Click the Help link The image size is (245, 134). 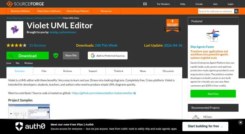click(183, 4)
